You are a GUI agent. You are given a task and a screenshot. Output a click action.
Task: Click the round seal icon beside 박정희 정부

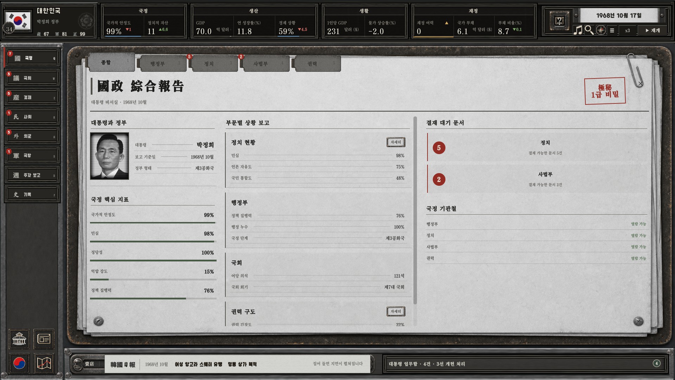click(x=86, y=21)
